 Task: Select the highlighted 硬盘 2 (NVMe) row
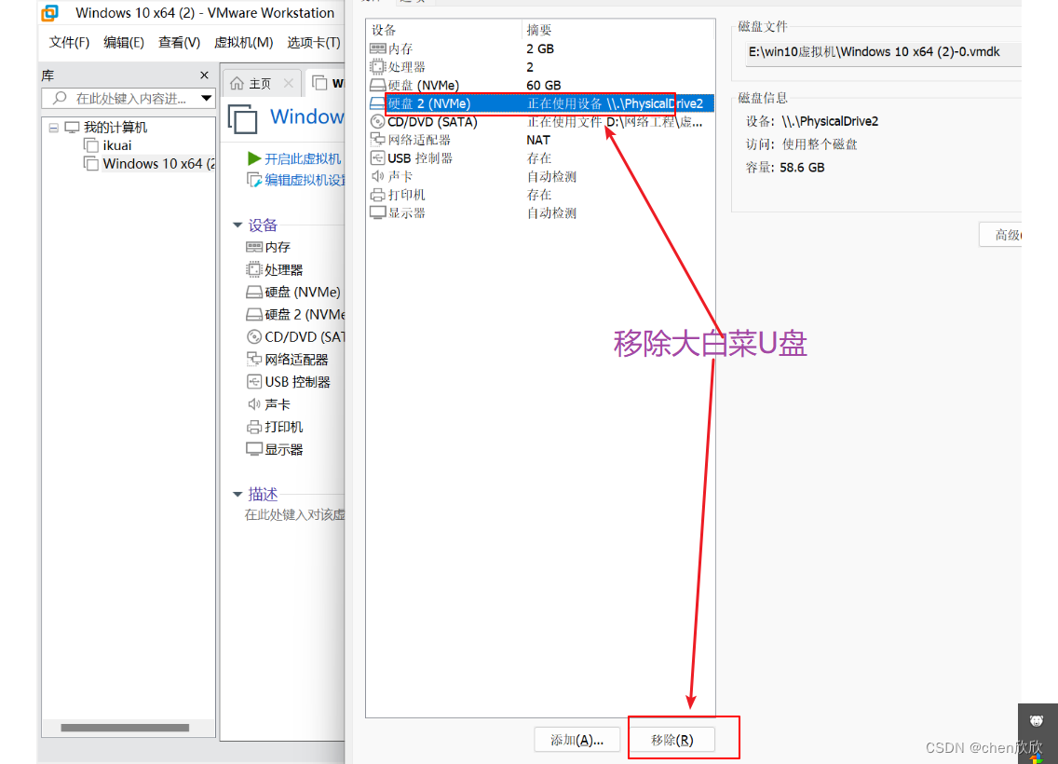tap(540, 103)
